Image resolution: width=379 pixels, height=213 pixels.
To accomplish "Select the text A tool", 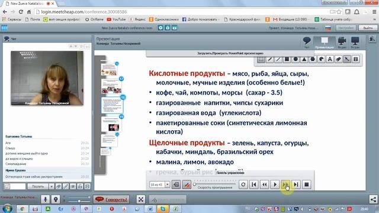I will [330, 59].
